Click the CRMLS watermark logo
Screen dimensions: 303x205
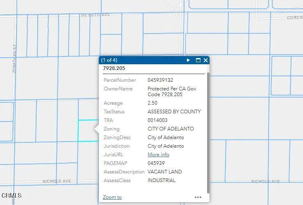tap(11, 196)
